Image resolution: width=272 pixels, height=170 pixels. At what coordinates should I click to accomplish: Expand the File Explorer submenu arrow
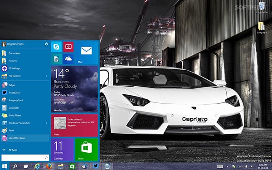(47, 76)
